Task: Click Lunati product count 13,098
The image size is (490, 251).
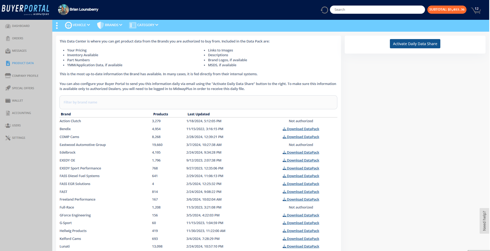Action: click(157, 246)
